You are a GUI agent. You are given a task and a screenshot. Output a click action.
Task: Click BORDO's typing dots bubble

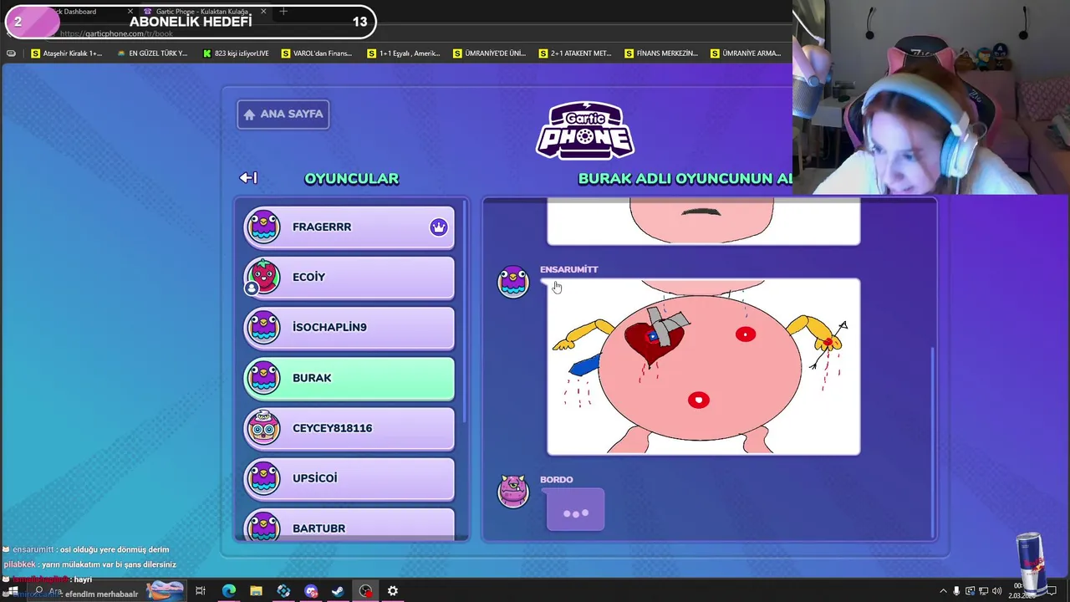(575, 511)
